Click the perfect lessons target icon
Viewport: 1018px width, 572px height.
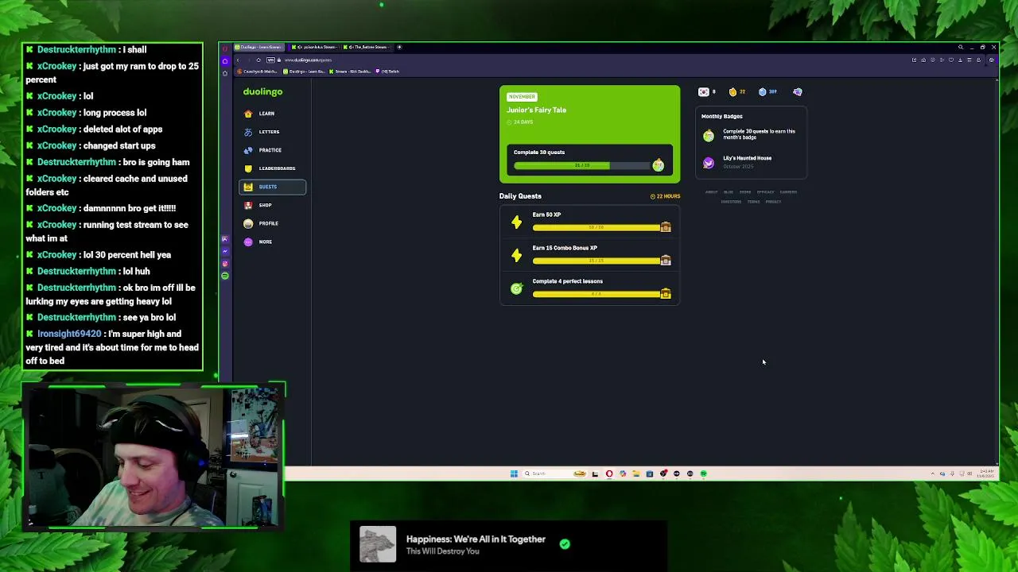point(517,289)
